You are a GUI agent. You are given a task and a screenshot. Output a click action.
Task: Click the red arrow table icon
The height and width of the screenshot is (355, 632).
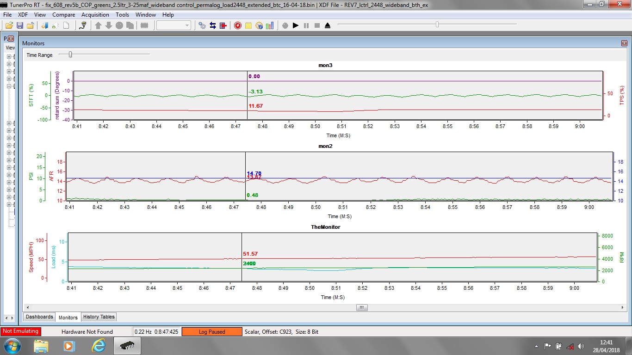click(223, 25)
